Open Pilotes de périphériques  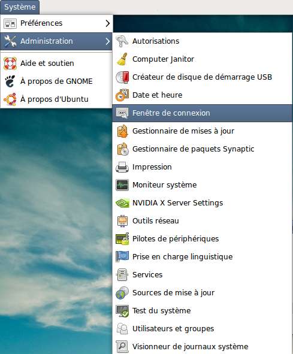[x=202, y=239]
